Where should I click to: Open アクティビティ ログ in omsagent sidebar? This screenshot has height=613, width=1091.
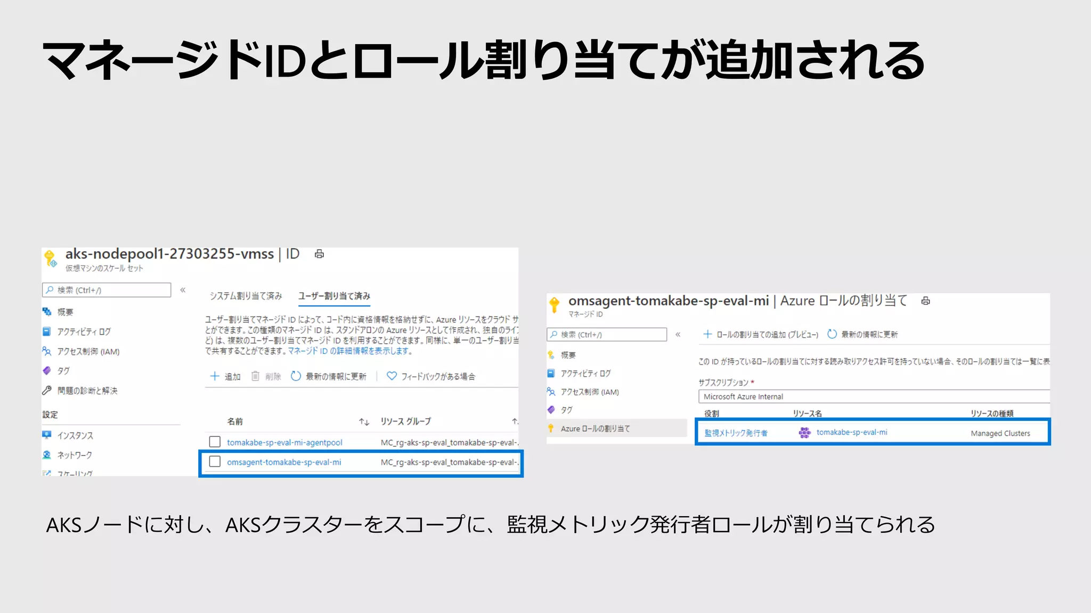coord(585,374)
